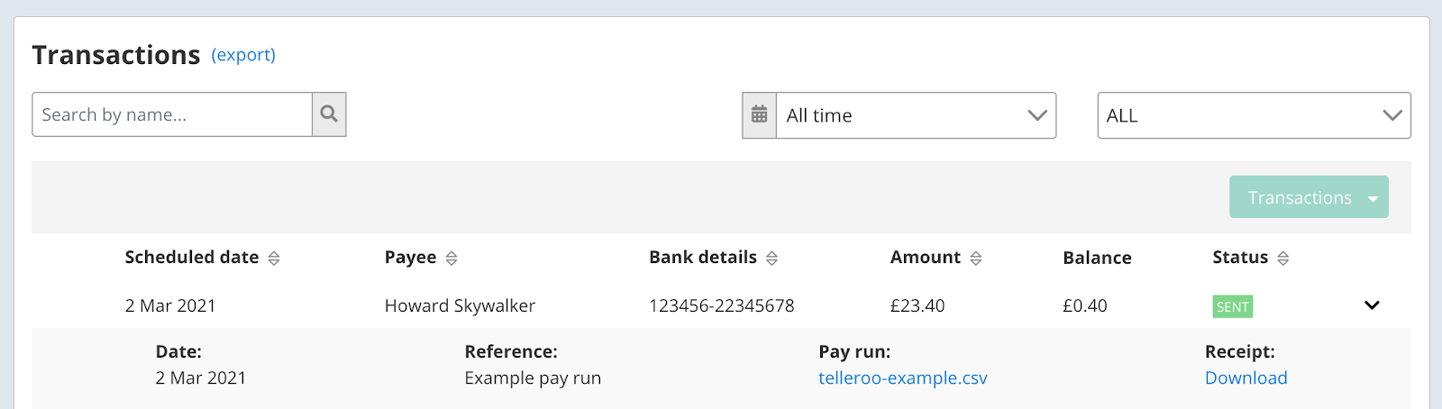Download the transaction receipt
1442x409 pixels.
[x=1246, y=378]
